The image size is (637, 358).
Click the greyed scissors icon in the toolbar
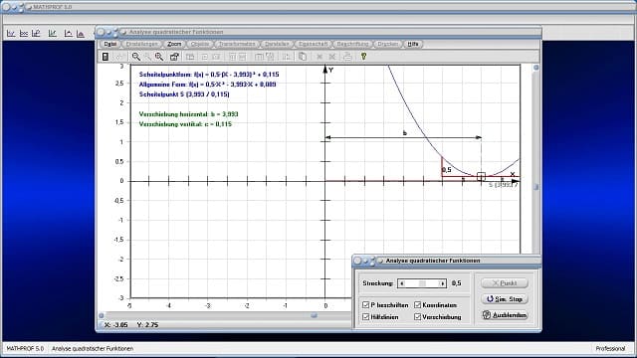point(332,57)
